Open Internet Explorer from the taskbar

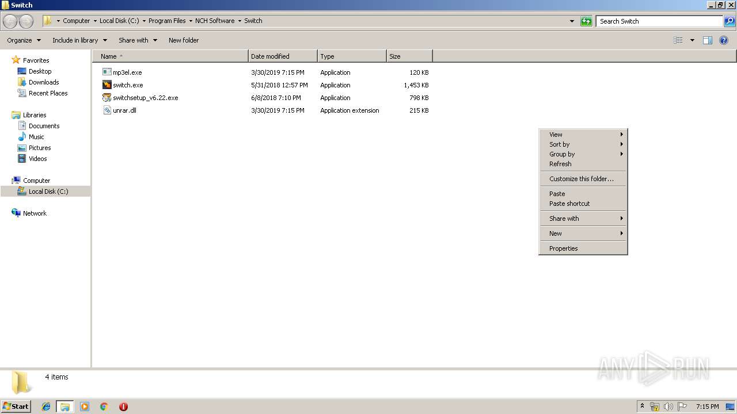point(46,407)
